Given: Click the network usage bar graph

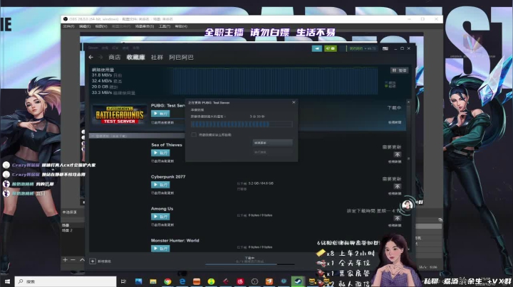Looking at the screenshot, I should pos(273,81).
